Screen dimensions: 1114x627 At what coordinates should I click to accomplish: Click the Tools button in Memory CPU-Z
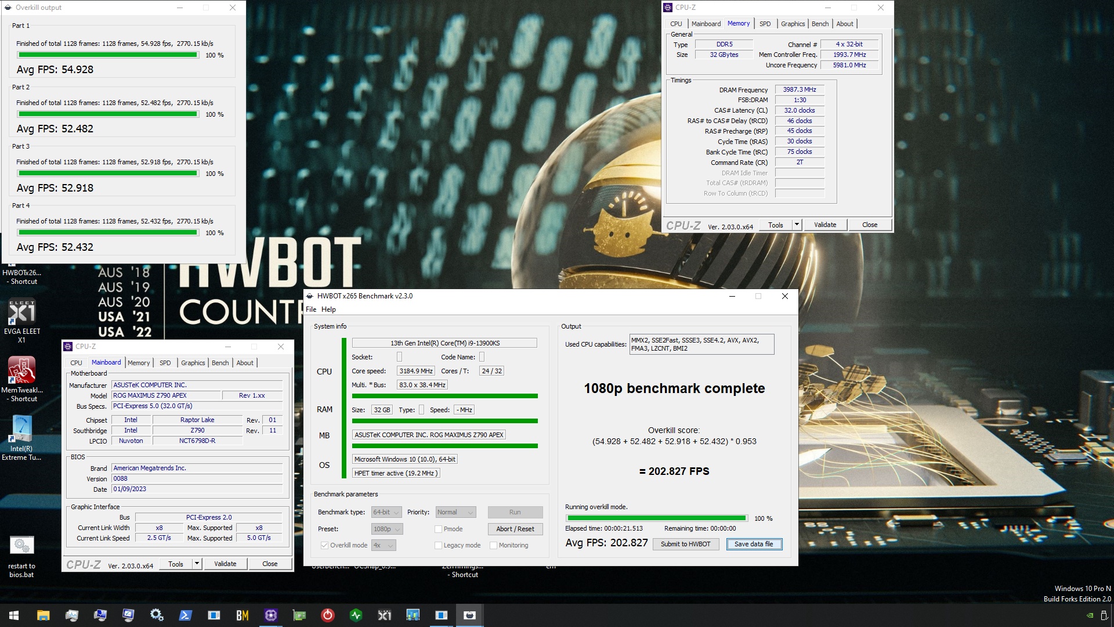click(775, 225)
